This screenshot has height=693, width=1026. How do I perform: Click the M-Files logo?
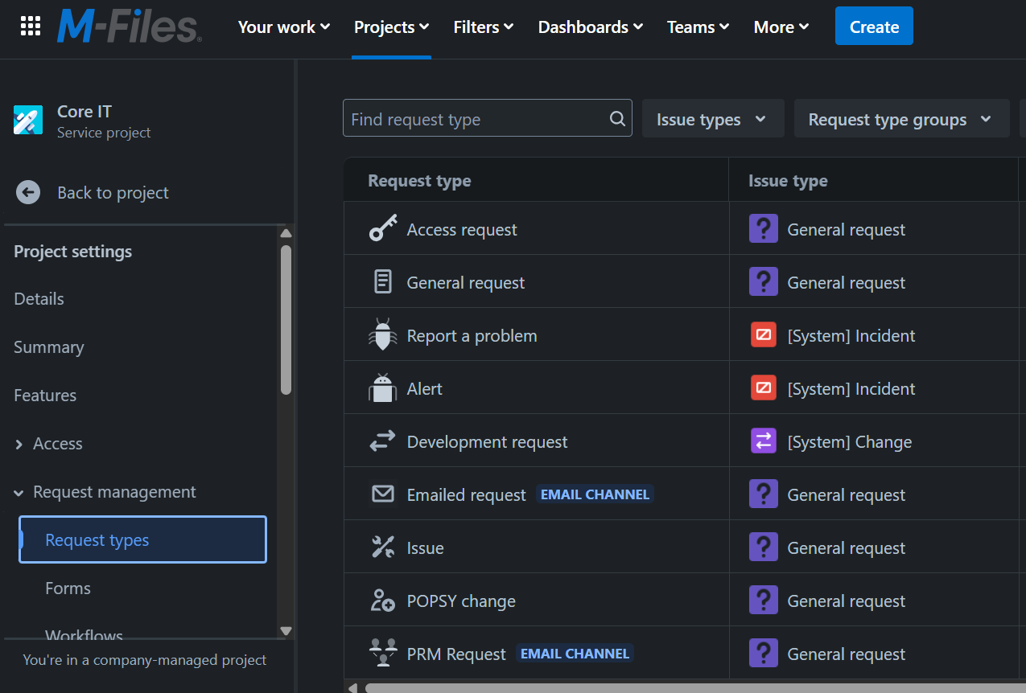[x=129, y=27]
